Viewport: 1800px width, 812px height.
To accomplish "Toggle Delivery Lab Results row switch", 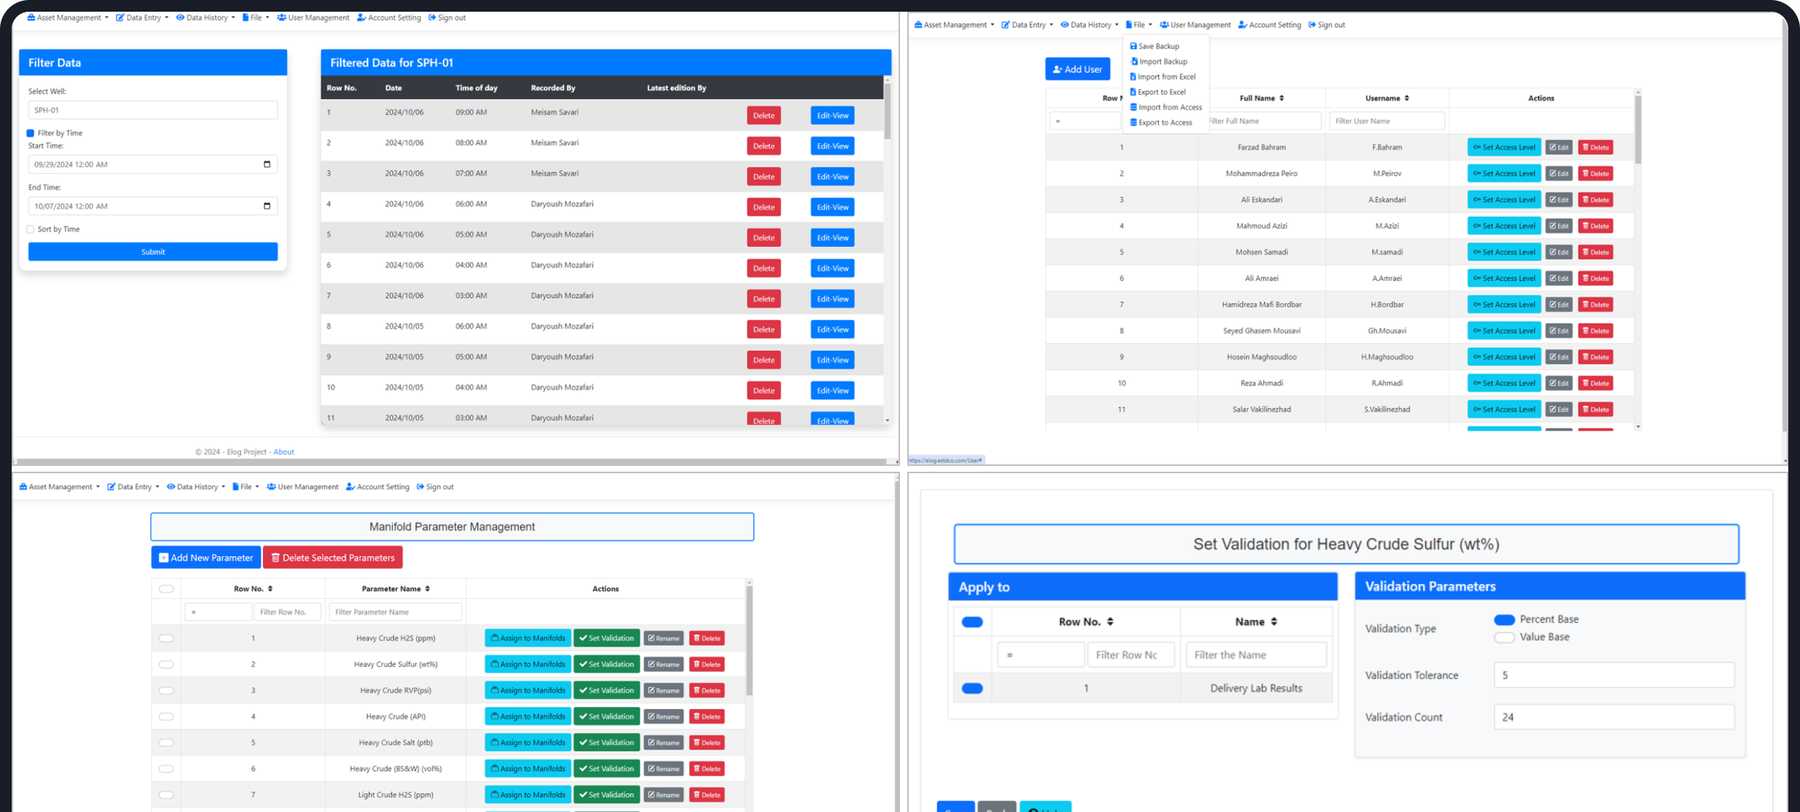I will 972,688.
